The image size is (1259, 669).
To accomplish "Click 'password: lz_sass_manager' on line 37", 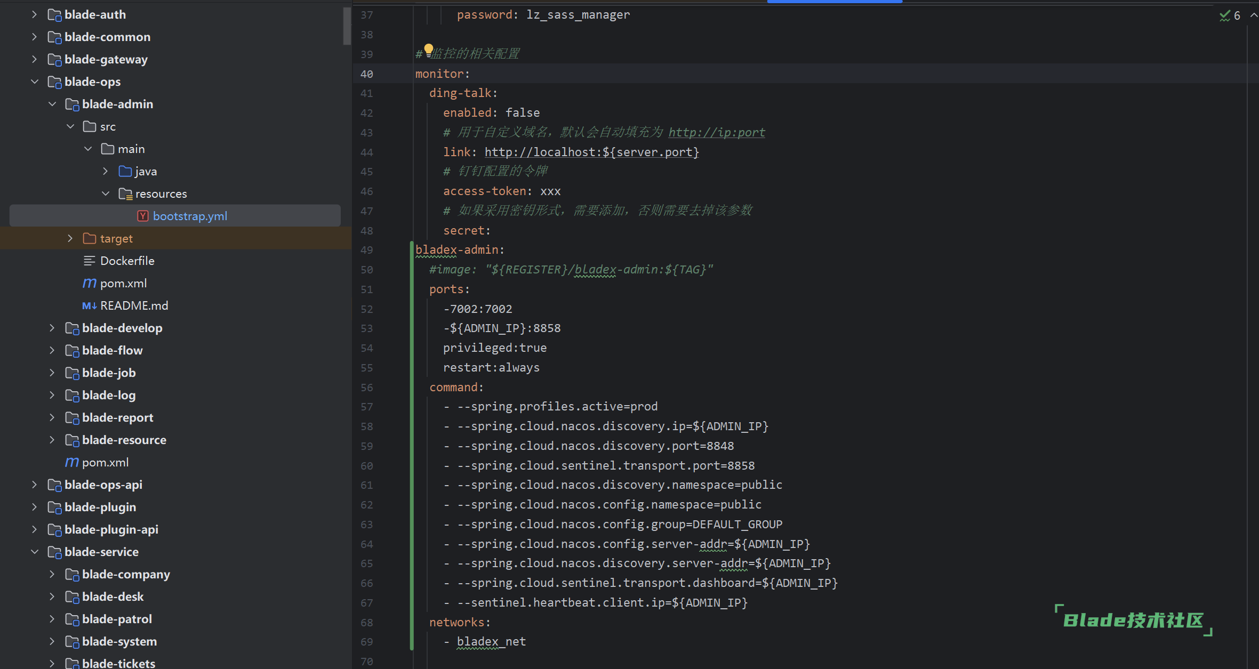I will tap(543, 15).
